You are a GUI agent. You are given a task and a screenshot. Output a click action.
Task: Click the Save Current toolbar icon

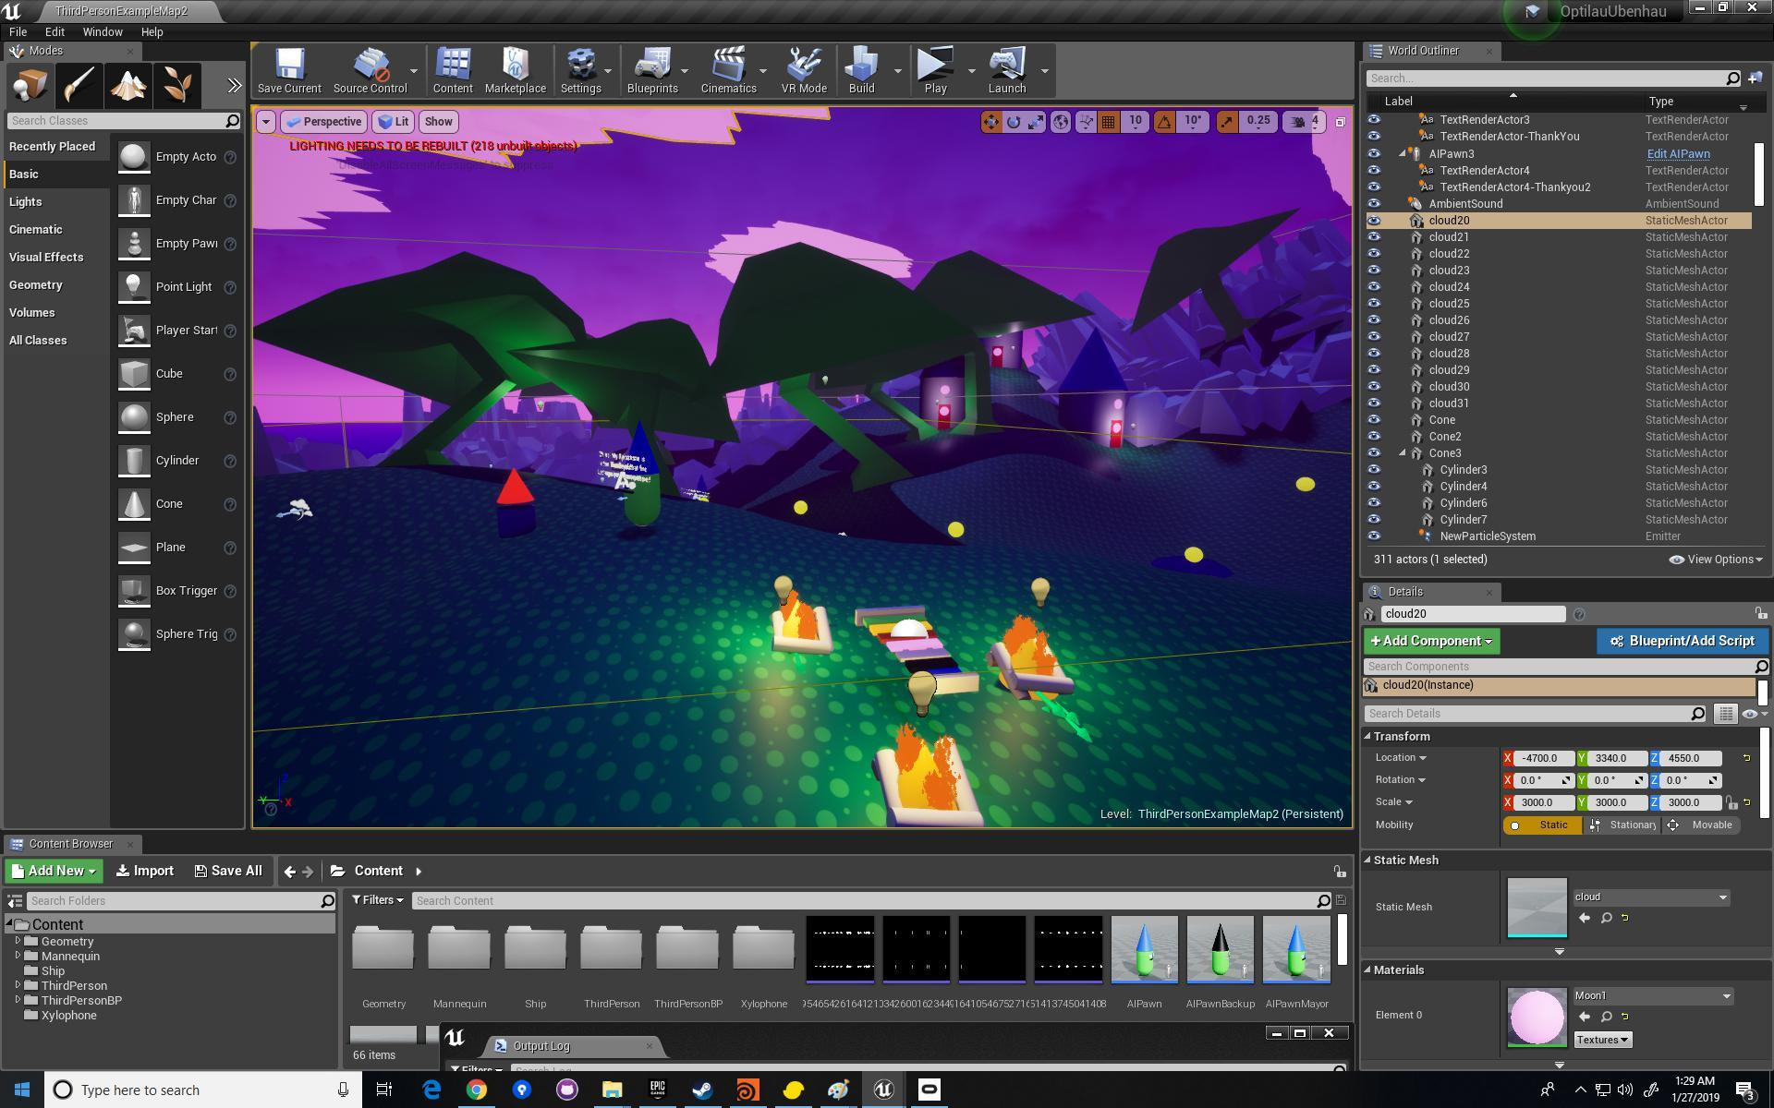point(289,71)
